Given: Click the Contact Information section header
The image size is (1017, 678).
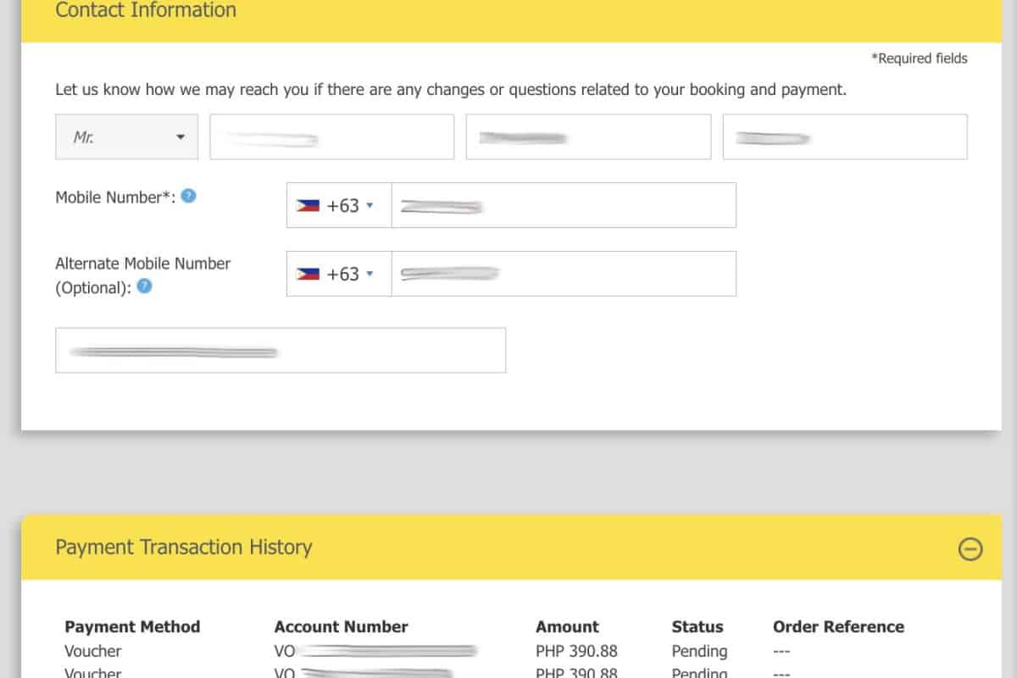Looking at the screenshot, I should pyautogui.click(x=146, y=11).
